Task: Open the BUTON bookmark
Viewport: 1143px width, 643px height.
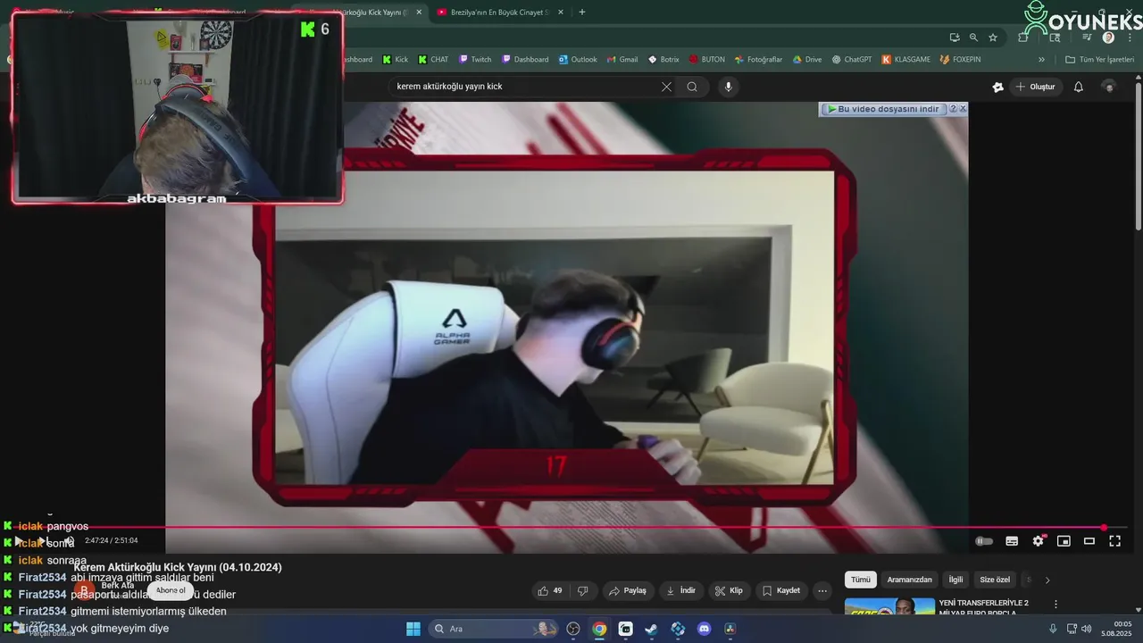Action: pyautogui.click(x=707, y=60)
